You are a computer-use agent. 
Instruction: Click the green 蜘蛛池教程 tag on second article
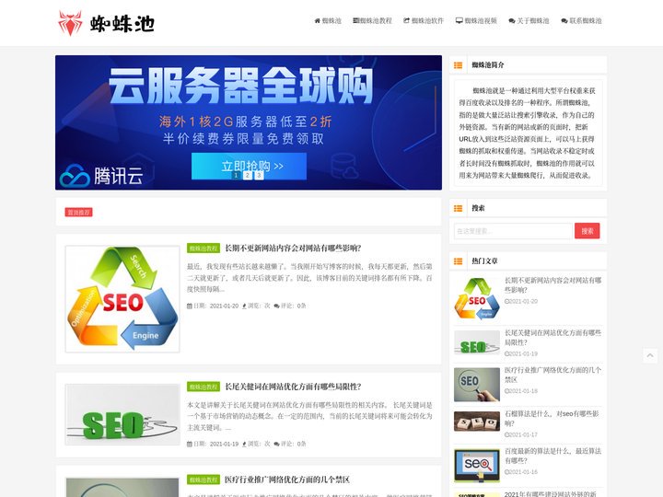pos(204,387)
